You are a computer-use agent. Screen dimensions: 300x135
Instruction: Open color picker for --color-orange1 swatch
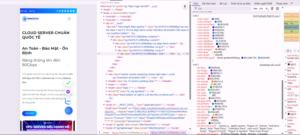216,49
